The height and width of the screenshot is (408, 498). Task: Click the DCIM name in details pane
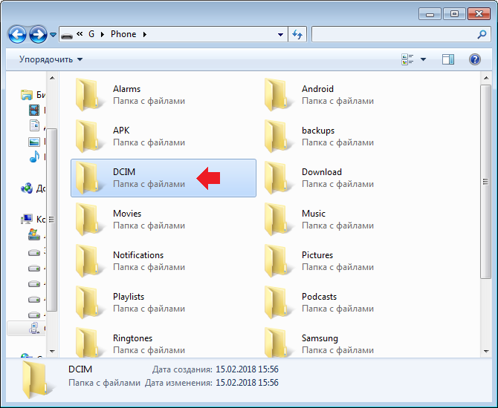tap(80, 369)
